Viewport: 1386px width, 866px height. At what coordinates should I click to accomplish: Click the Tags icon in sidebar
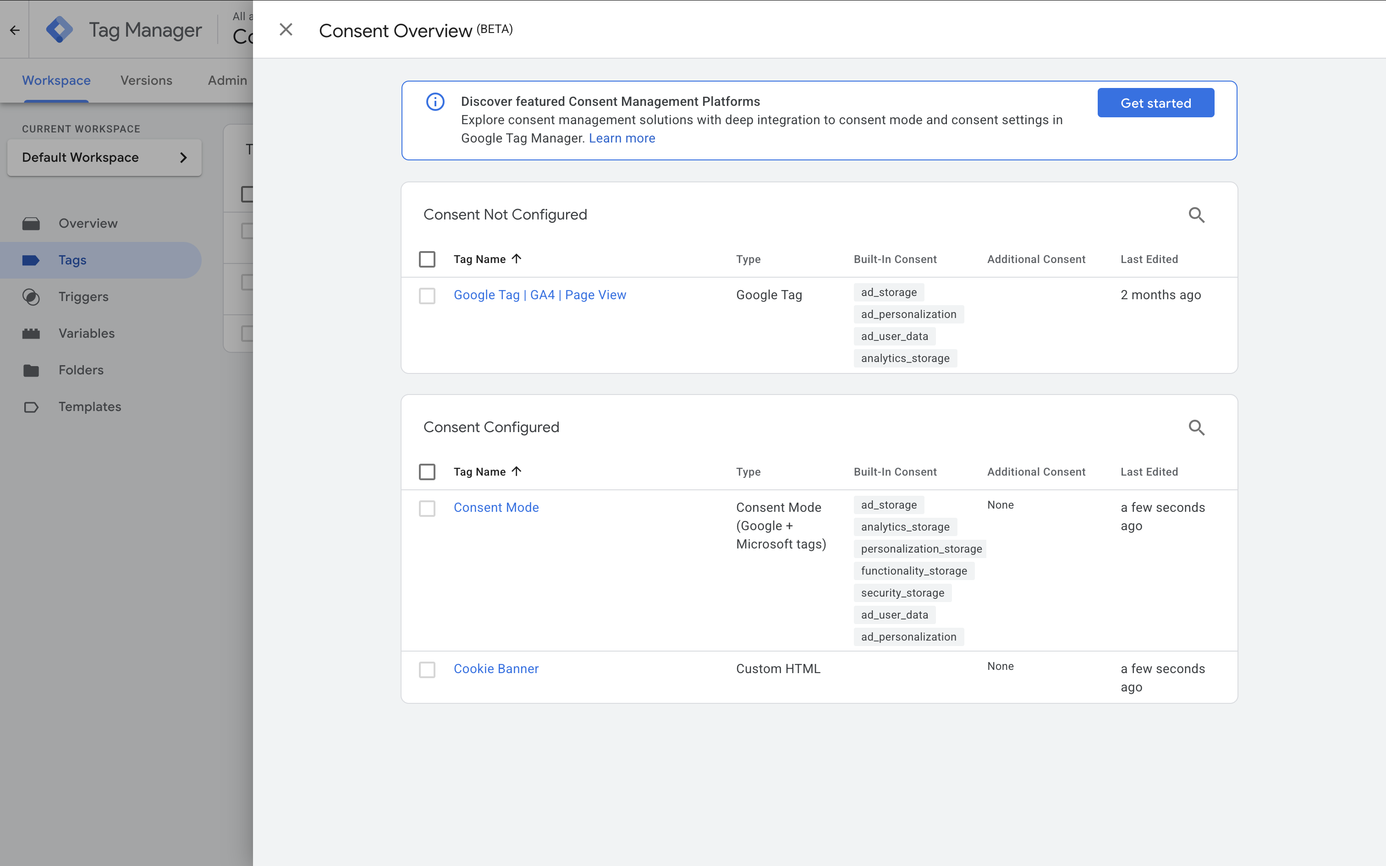coord(31,260)
